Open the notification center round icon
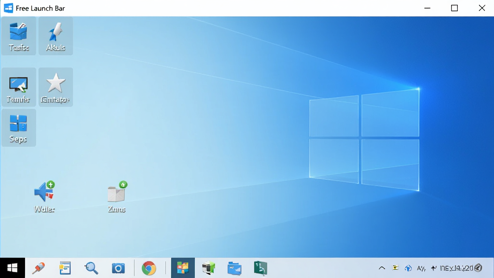This screenshot has height=278, width=494. coord(478,268)
